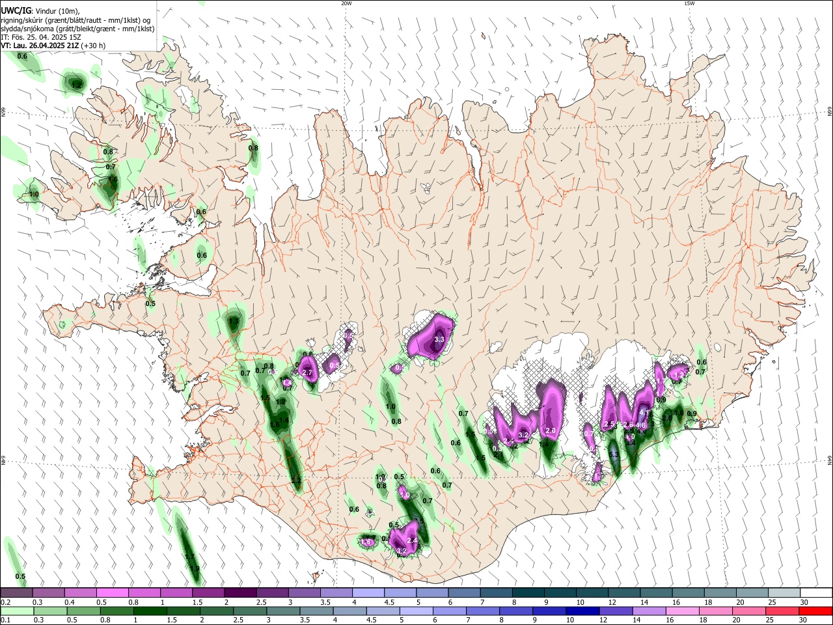The height and width of the screenshot is (625, 833).
Task: Click the "slydda/snjókoma" legend description line
Action: tap(77, 29)
